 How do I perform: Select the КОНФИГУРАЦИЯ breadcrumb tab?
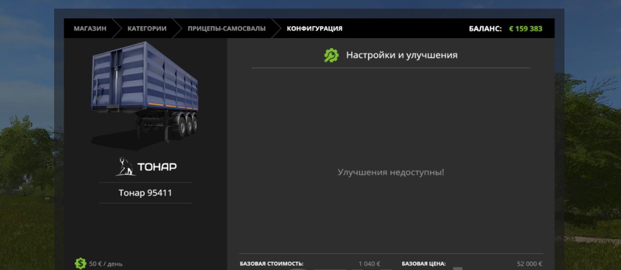click(314, 29)
